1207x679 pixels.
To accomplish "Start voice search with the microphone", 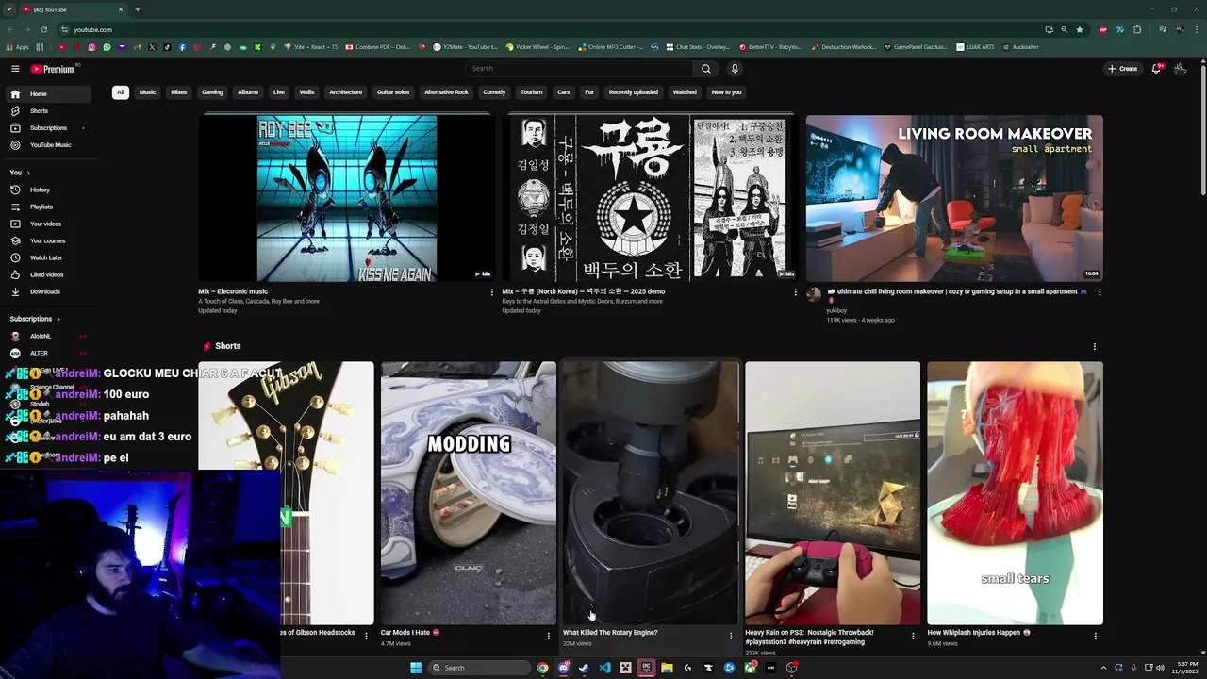I will (x=735, y=69).
